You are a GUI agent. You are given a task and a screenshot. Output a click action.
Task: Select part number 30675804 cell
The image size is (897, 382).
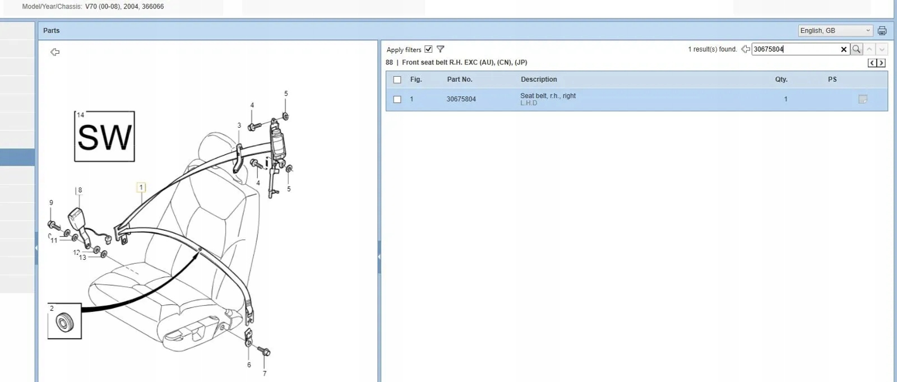[461, 99]
